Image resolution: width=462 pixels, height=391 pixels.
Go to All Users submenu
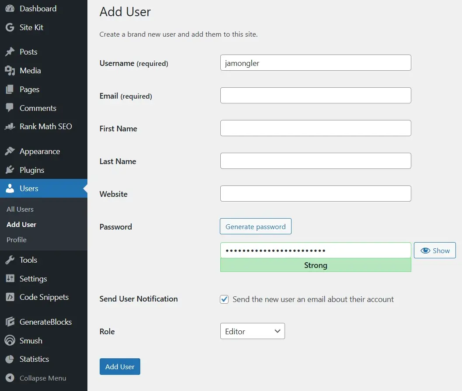click(20, 209)
